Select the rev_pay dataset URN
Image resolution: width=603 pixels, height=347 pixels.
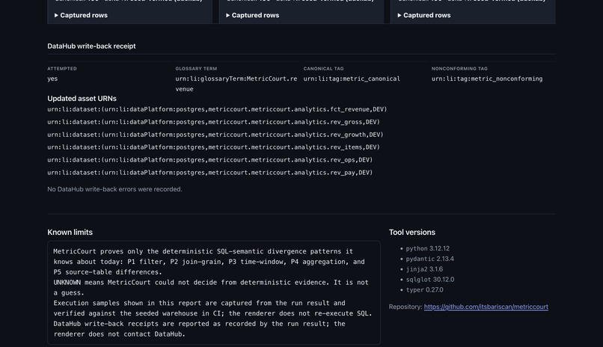210,173
